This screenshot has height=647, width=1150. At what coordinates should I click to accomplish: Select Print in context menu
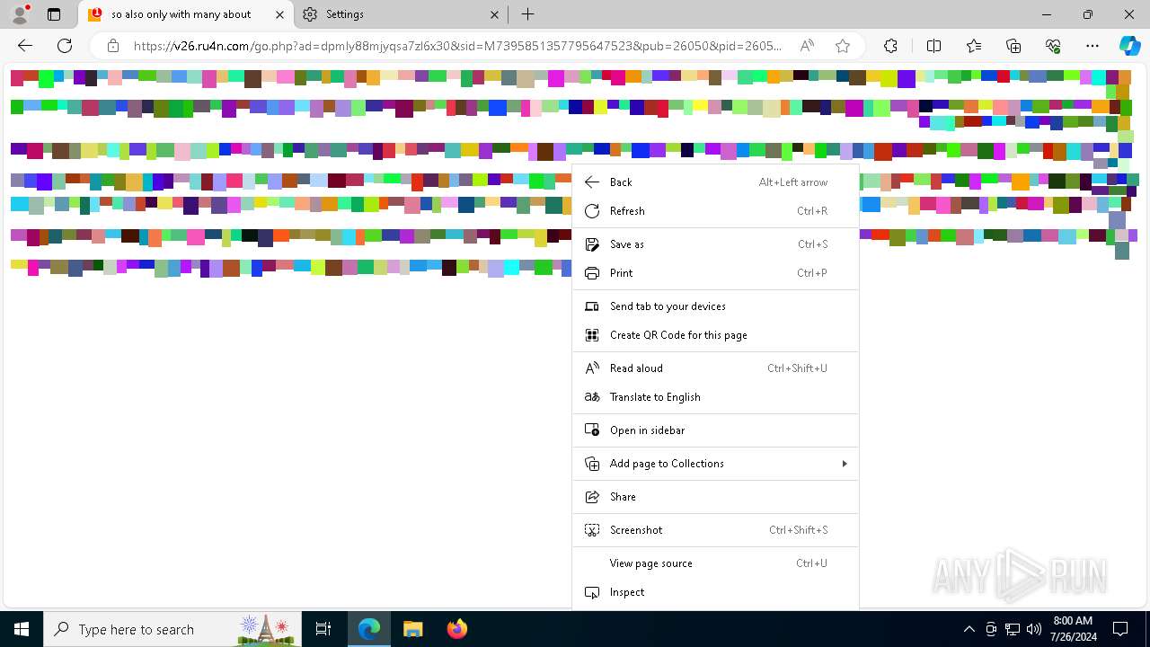tap(715, 273)
